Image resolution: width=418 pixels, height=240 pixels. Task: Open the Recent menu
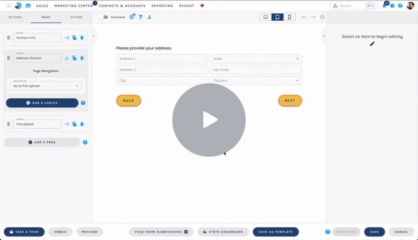[187, 5]
